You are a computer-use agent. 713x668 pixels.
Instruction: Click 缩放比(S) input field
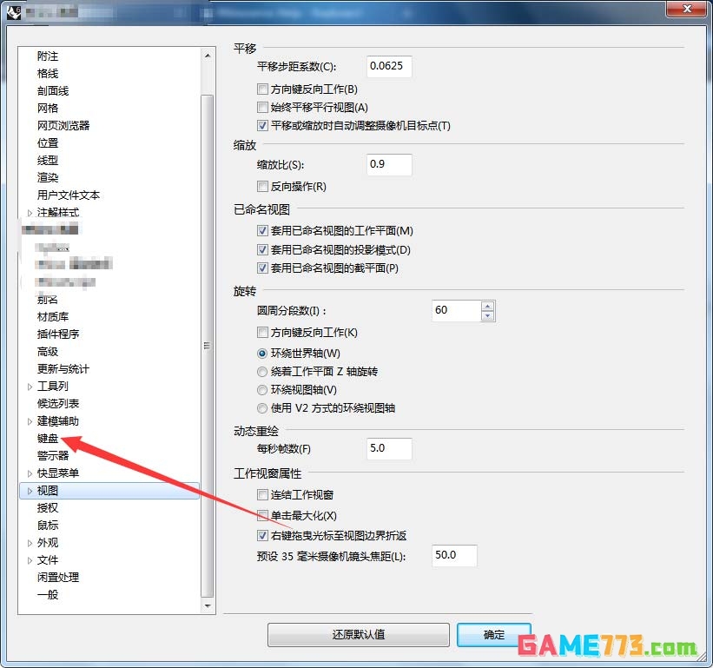(389, 165)
